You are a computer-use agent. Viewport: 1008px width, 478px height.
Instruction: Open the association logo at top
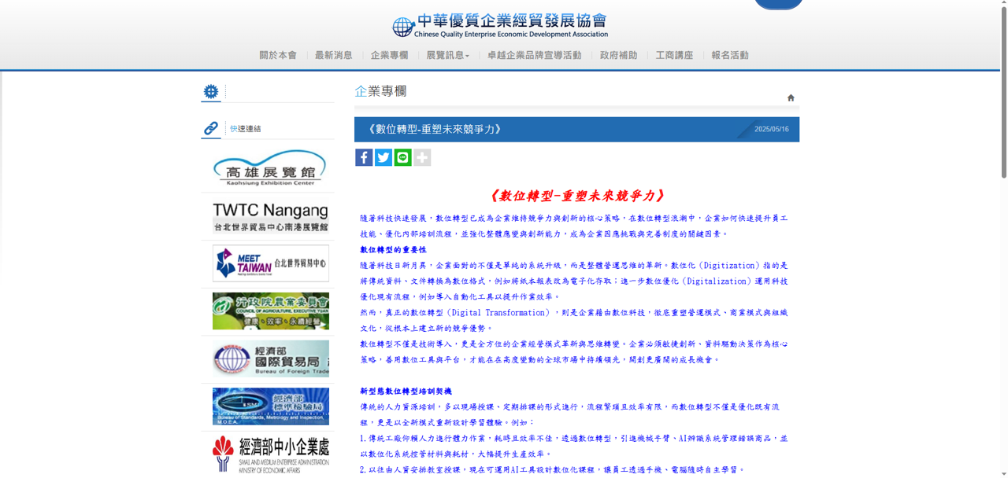click(x=500, y=26)
